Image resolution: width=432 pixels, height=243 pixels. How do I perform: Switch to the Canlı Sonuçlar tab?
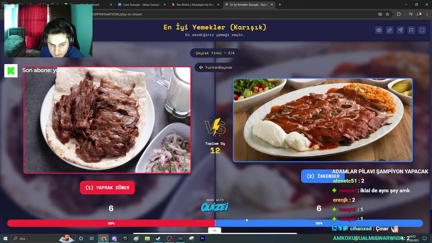142,5
